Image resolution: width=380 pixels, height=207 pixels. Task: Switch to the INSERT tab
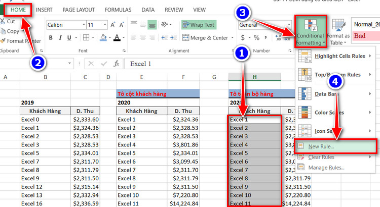click(44, 10)
